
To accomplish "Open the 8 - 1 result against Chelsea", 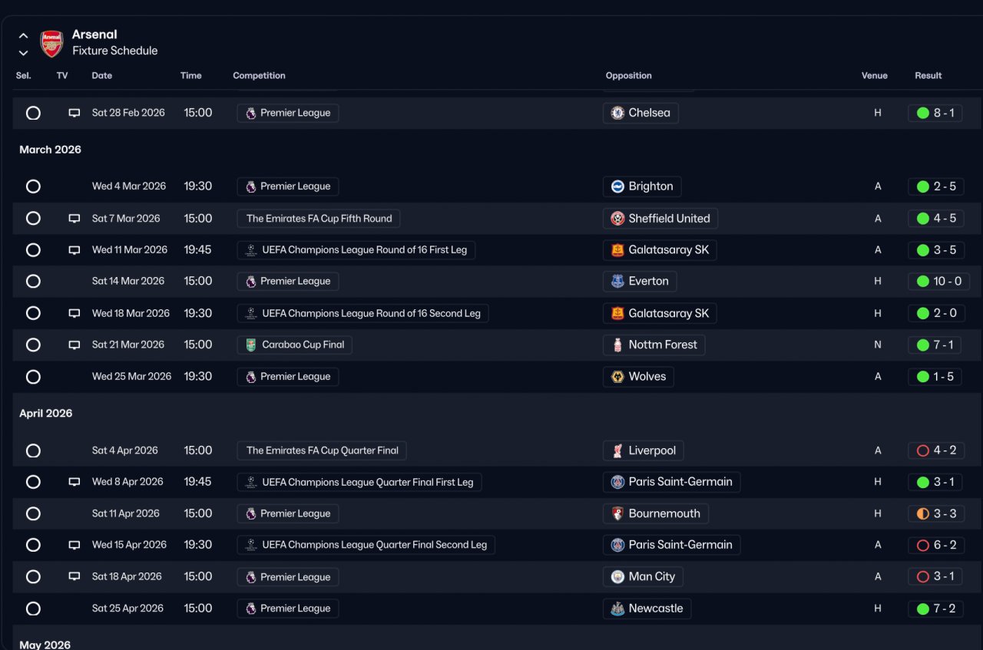I will pyautogui.click(x=935, y=113).
